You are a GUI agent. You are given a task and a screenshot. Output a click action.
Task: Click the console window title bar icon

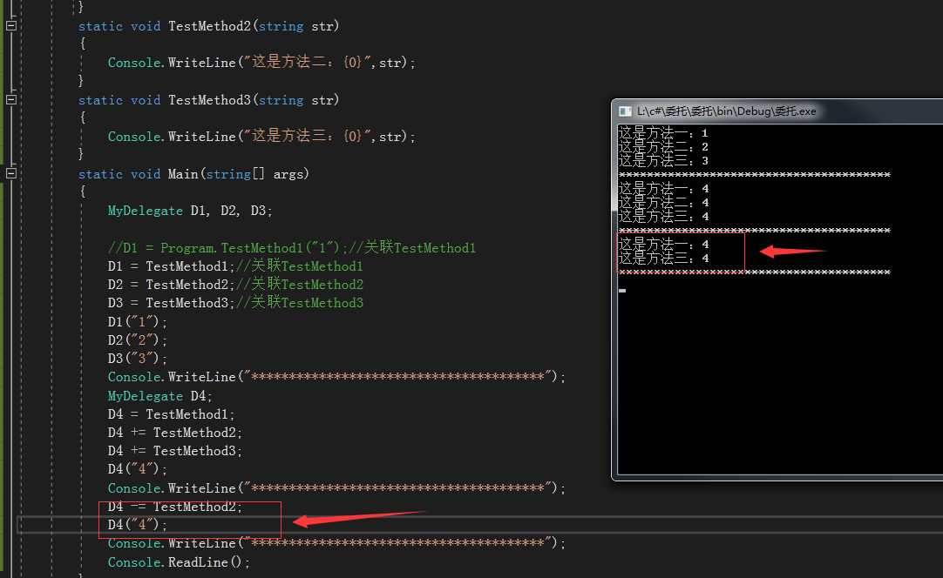coord(626,111)
